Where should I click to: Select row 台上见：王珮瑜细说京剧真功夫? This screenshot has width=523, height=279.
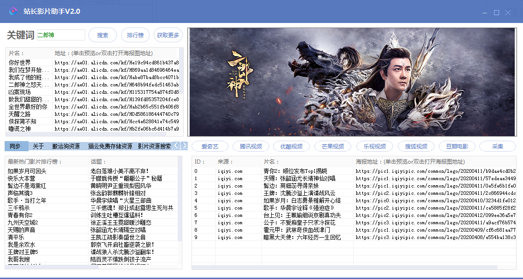(x=354, y=215)
